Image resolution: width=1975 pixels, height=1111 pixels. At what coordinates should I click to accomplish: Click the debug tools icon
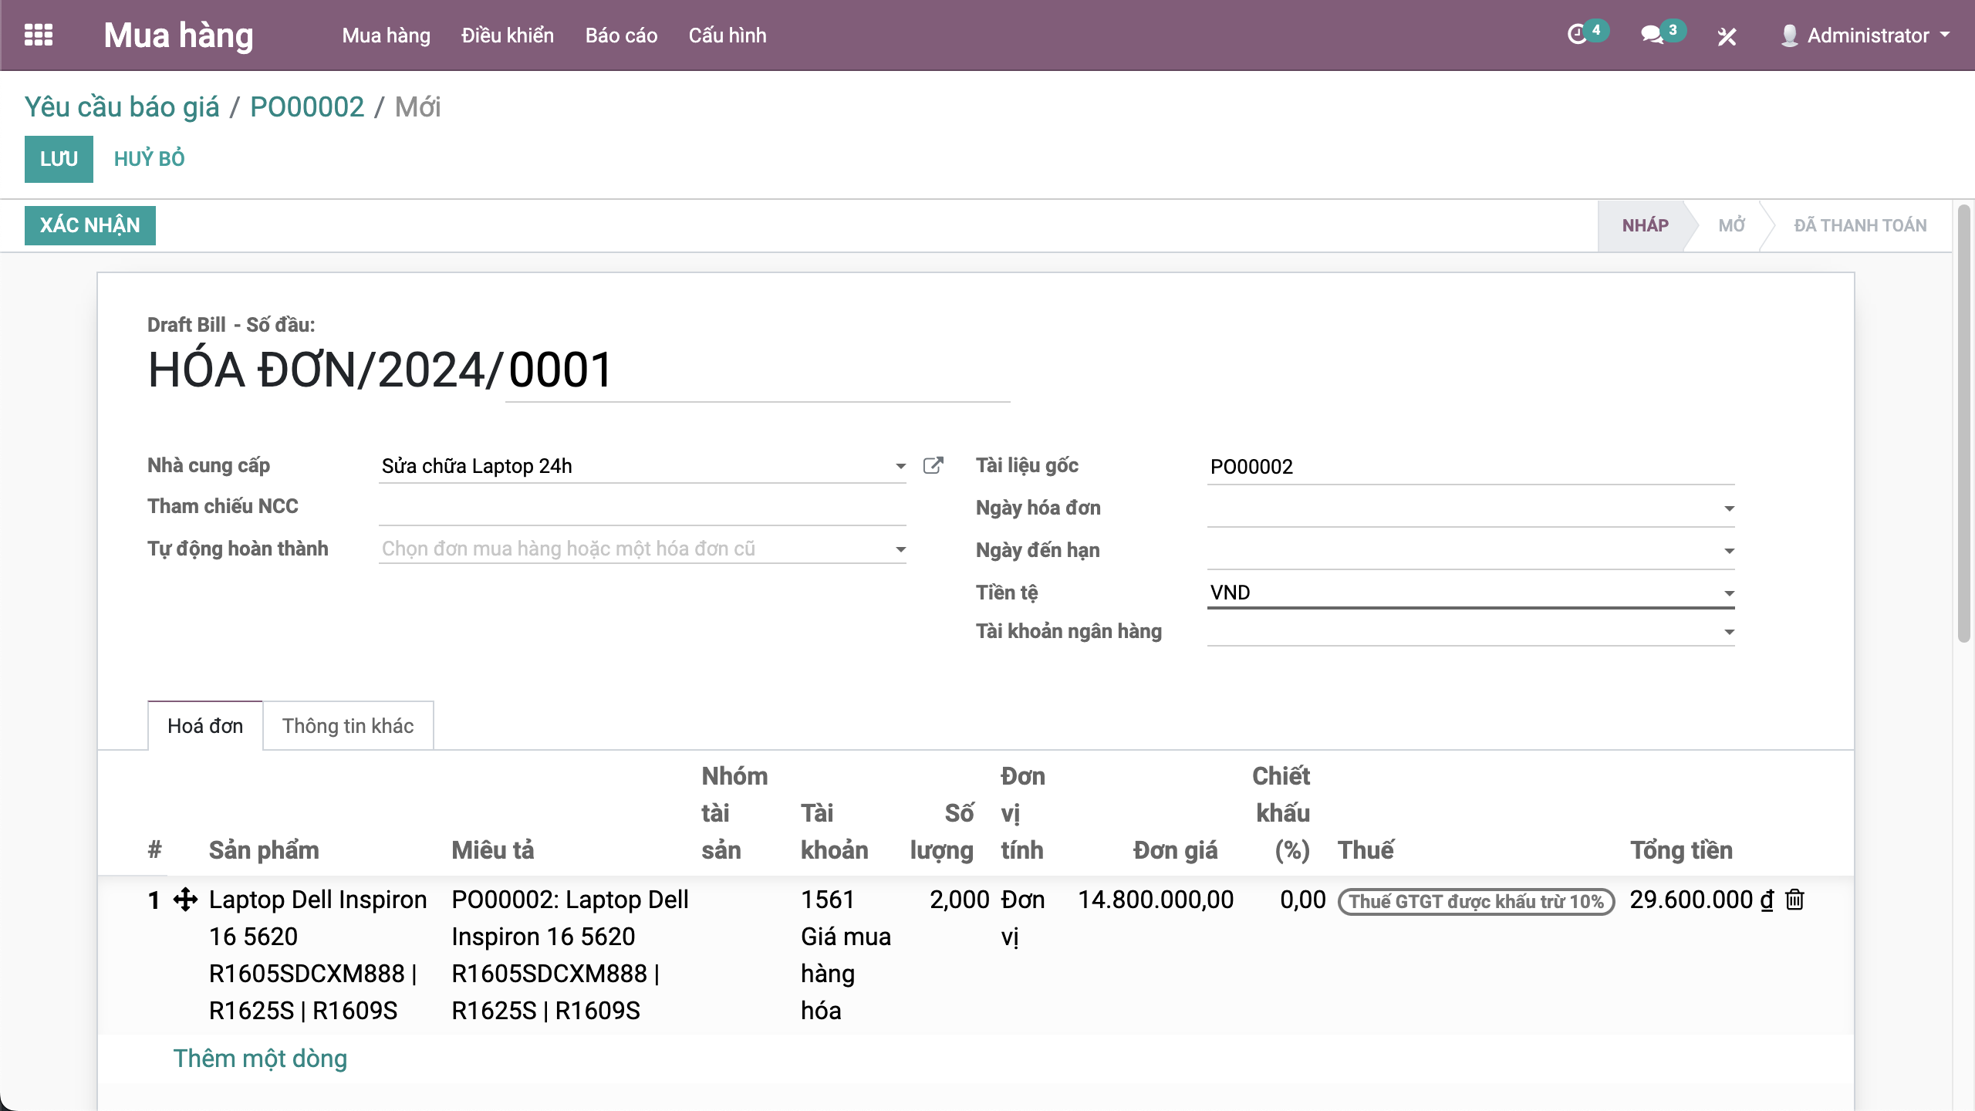[1727, 36]
